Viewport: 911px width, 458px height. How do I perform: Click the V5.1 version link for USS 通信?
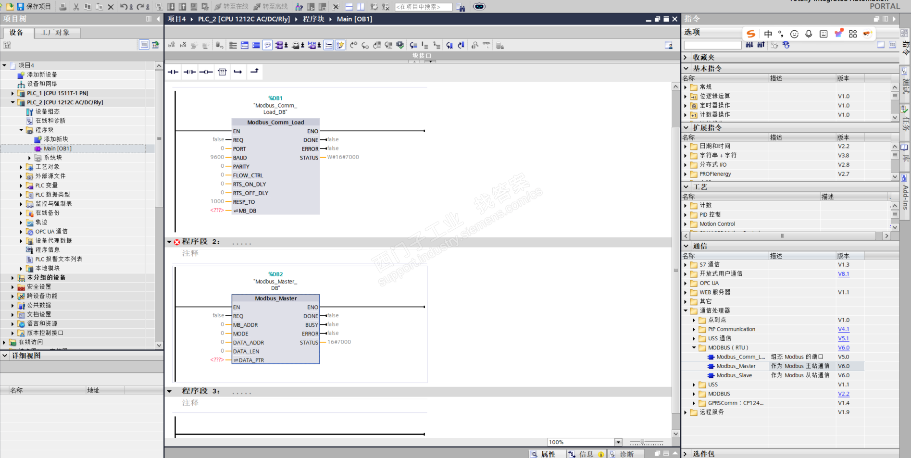844,338
